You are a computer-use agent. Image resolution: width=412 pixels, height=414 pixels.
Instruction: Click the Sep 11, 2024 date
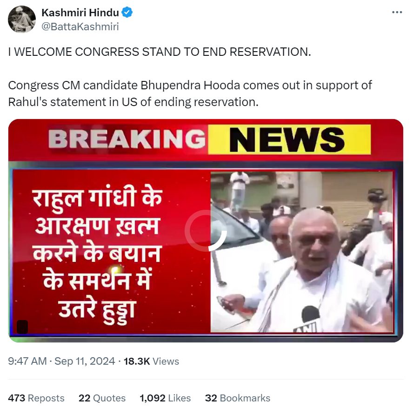[85, 361]
